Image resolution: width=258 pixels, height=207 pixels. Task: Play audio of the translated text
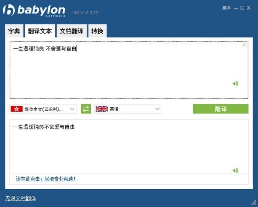coord(235,170)
